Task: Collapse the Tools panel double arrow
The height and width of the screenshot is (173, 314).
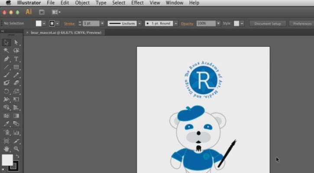Action: click(3, 31)
